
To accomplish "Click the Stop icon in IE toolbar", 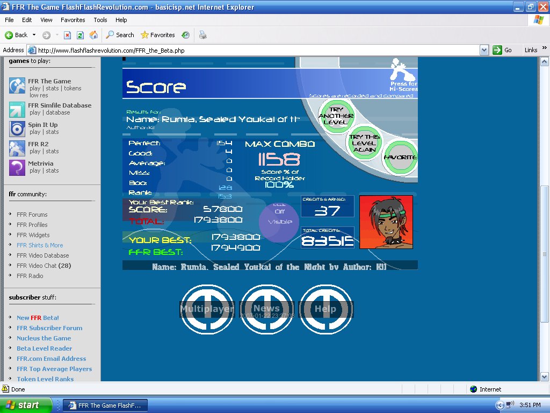I will 67,35.
